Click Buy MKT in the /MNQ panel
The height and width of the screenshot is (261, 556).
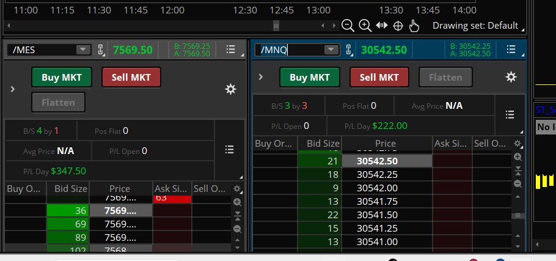tap(310, 77)
